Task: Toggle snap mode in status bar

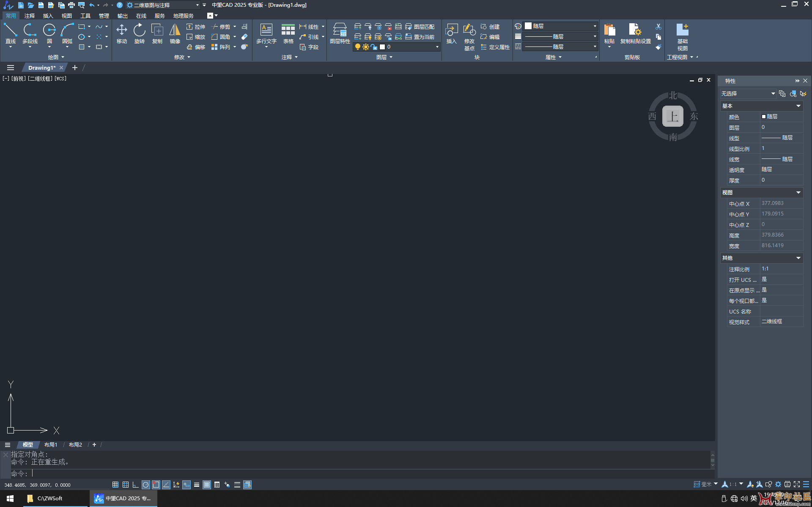Action: click(115, 485)
